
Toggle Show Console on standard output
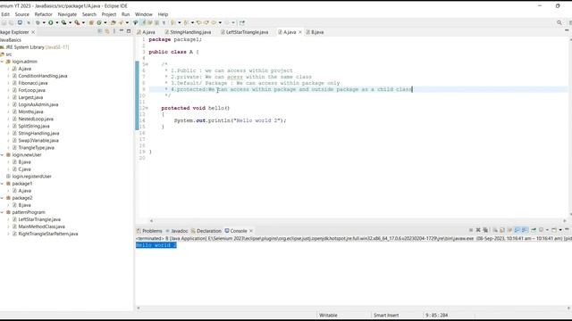[517, 230]
